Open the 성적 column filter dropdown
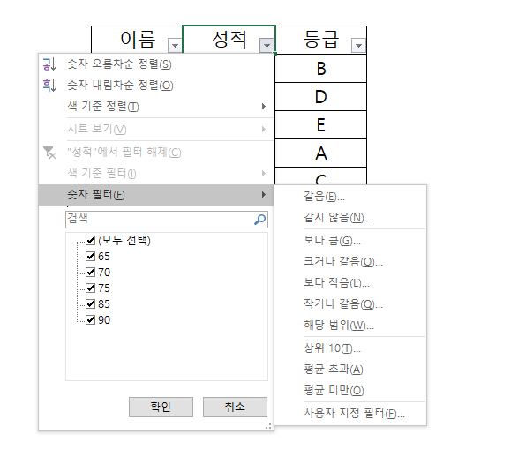This screenshot has width=518, height=449. (x=267, y=45)
